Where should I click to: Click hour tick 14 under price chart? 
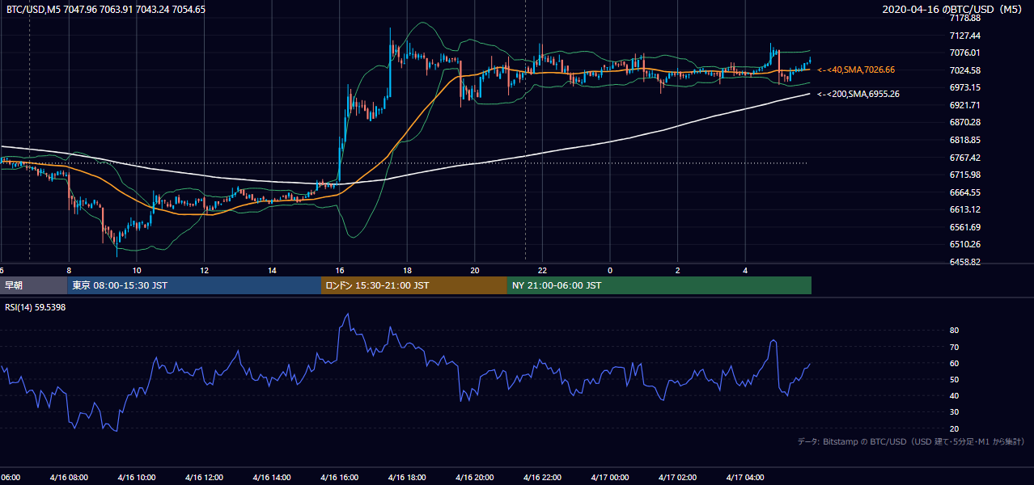coord(272,270)
